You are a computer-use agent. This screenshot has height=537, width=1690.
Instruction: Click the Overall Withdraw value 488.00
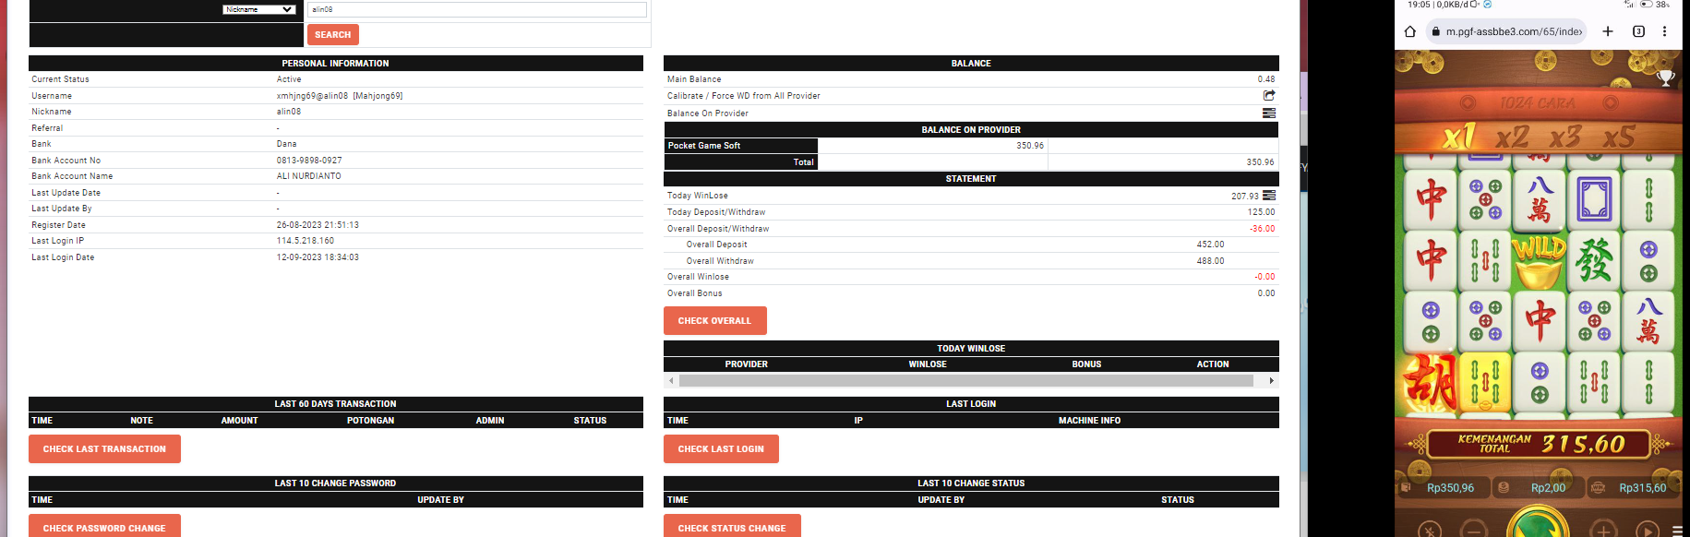[x=1210, y=261]
